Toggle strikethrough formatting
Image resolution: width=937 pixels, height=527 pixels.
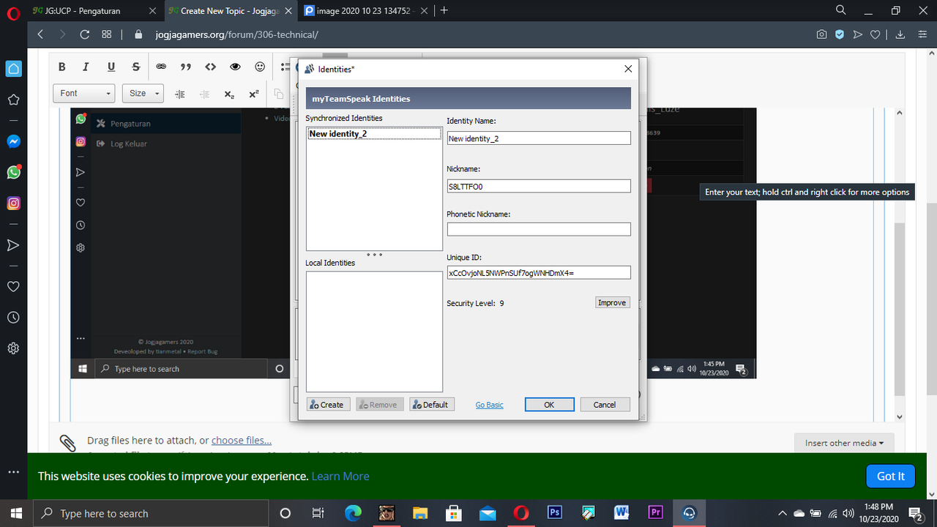tap(135, 67)
